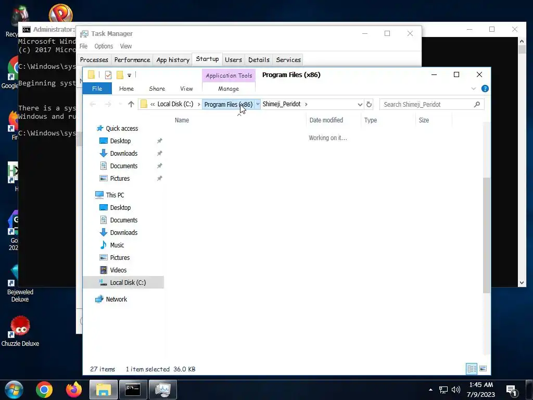The width and height of the screenshot is (533, 400).
Task: Open the Home ribbon tab
Action: 126,89
